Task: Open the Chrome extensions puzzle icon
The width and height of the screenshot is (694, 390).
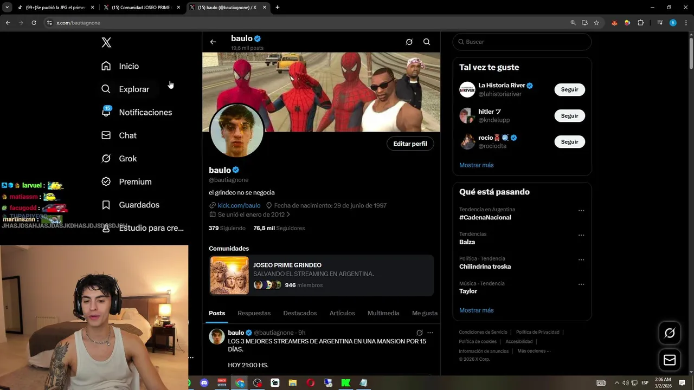Action: pyautogui.click(x=641, y=23)
